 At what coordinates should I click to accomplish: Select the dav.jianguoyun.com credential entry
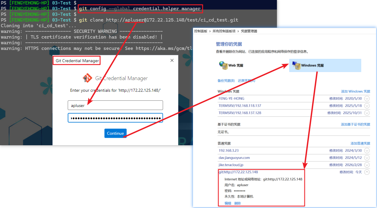[234, 158]
